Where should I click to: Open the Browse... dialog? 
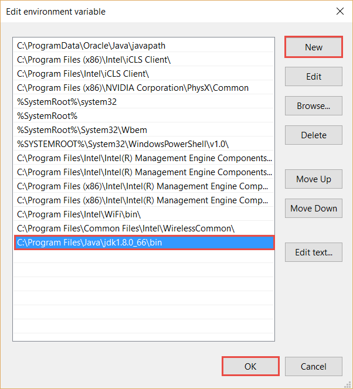[314, 105]
